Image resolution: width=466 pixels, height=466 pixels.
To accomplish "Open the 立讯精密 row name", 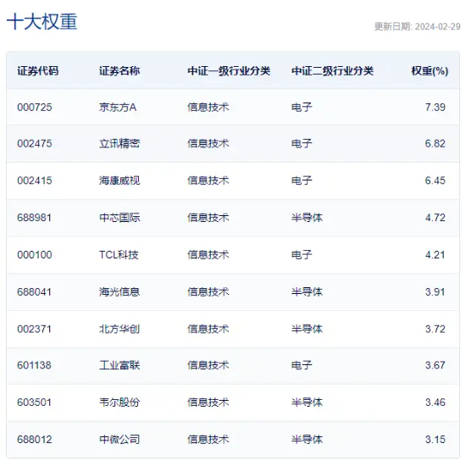I will click(x=119, y=144).
